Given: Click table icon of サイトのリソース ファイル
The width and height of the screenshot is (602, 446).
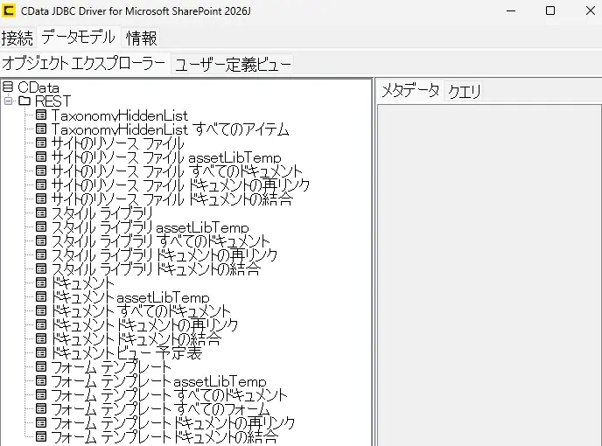Looking at the screenshot, I should pos(41,143).
